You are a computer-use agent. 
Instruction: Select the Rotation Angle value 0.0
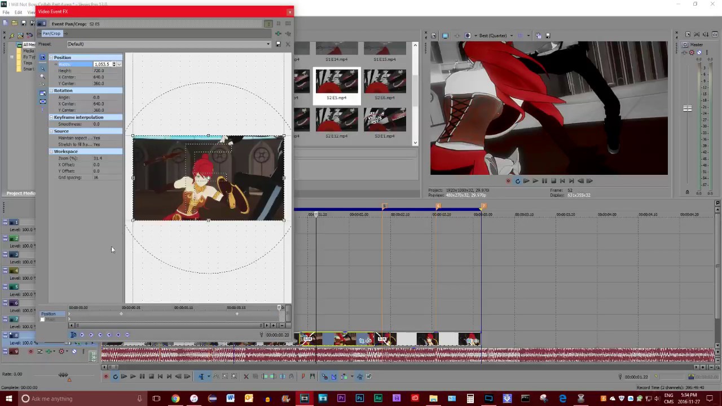click(x=96, y=98)
